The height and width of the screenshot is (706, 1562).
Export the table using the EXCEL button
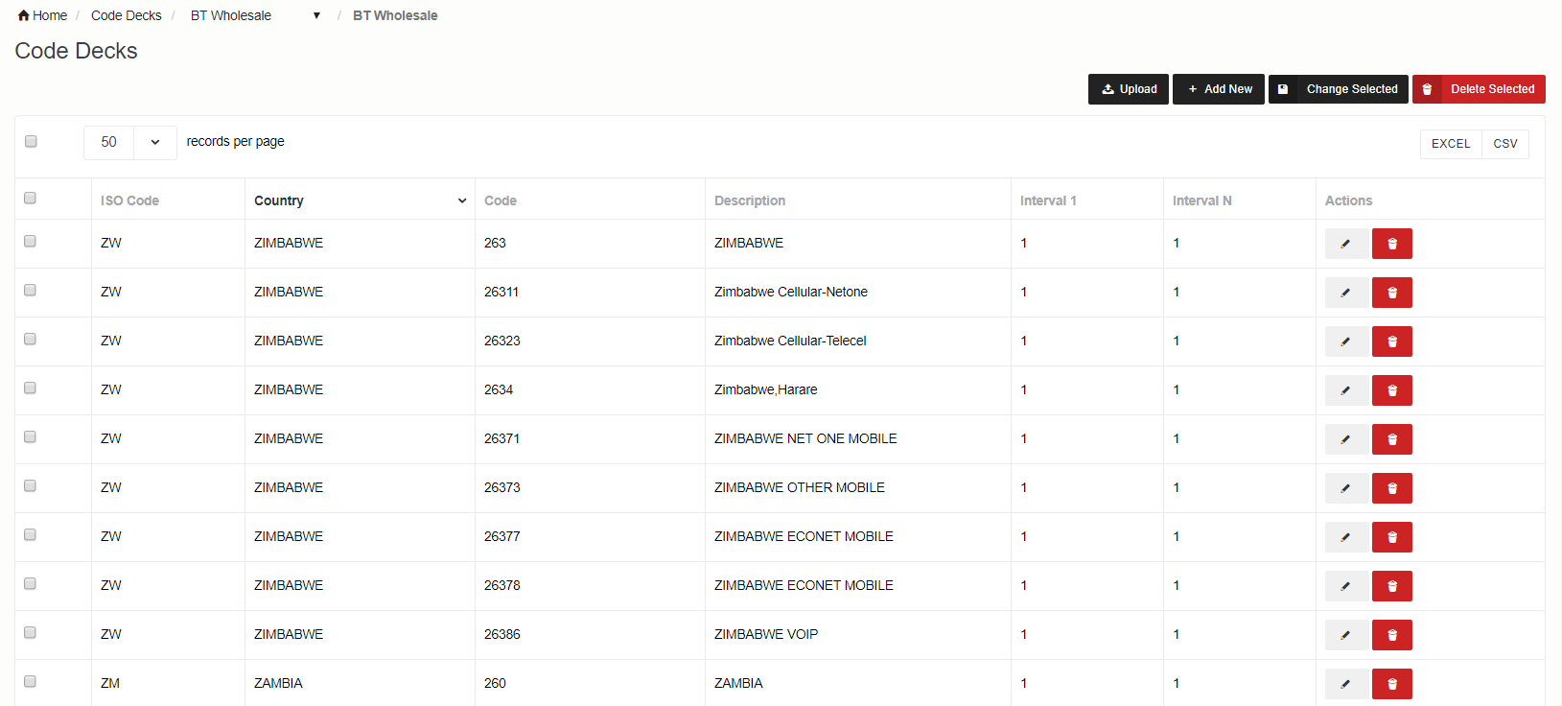pyautogui.click(x=1450, y=144)
